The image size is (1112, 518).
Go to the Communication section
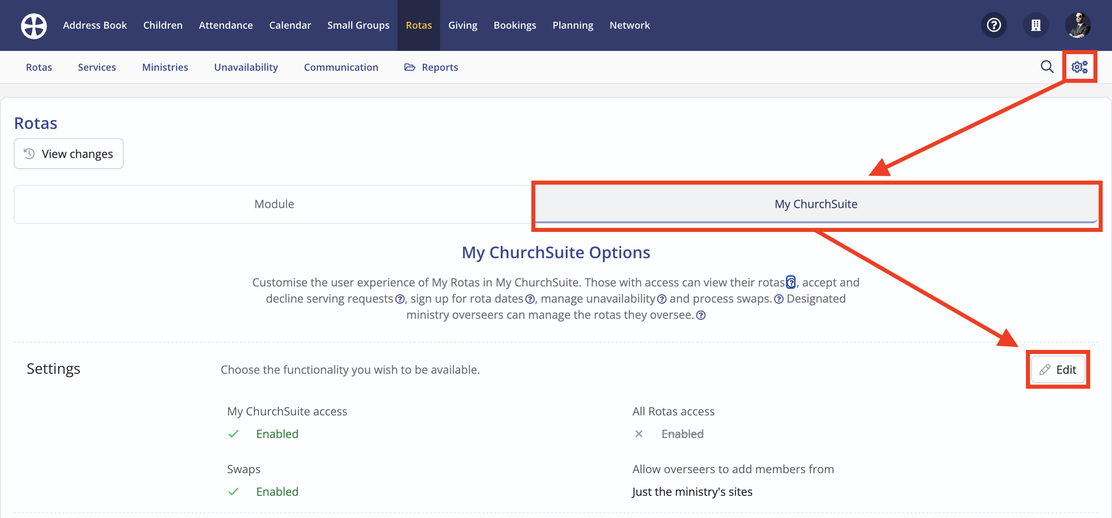[341, 67]
